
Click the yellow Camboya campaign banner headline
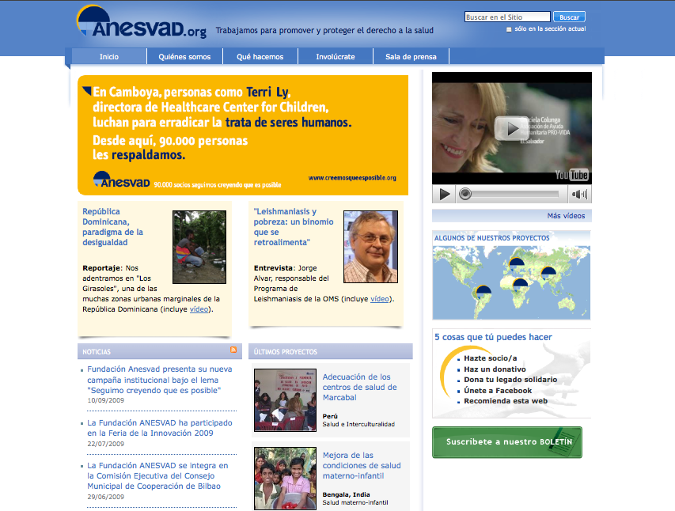pyautogui.click(x=222, y=107)
